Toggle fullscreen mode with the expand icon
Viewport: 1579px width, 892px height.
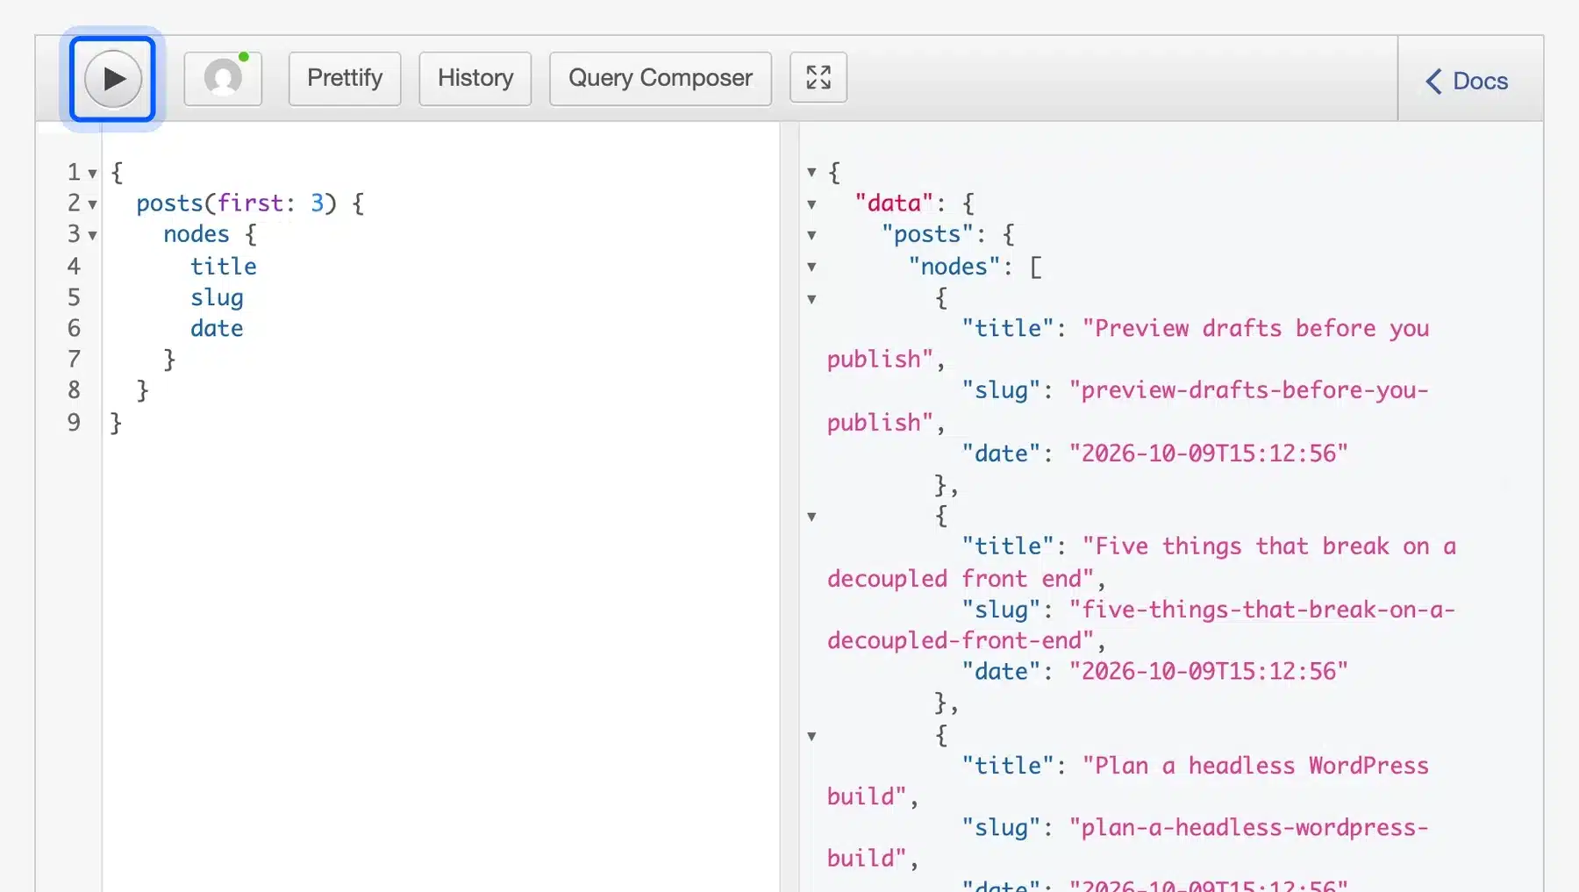818,78
